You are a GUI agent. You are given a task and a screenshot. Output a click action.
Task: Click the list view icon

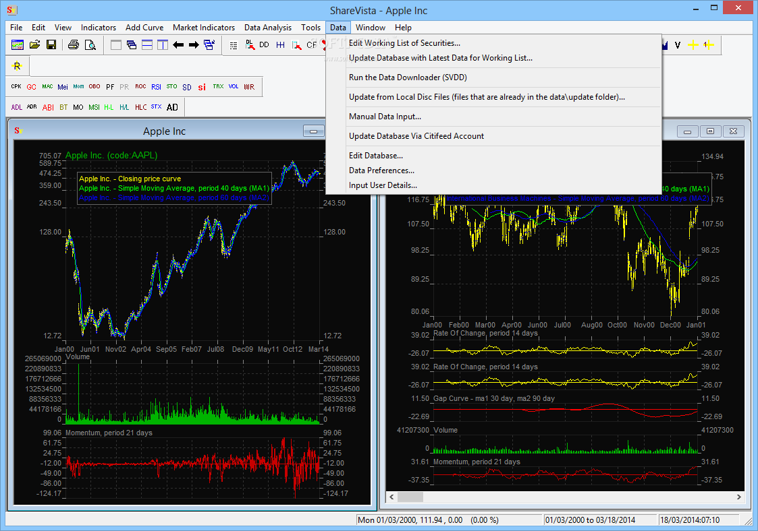click(234, 45)
